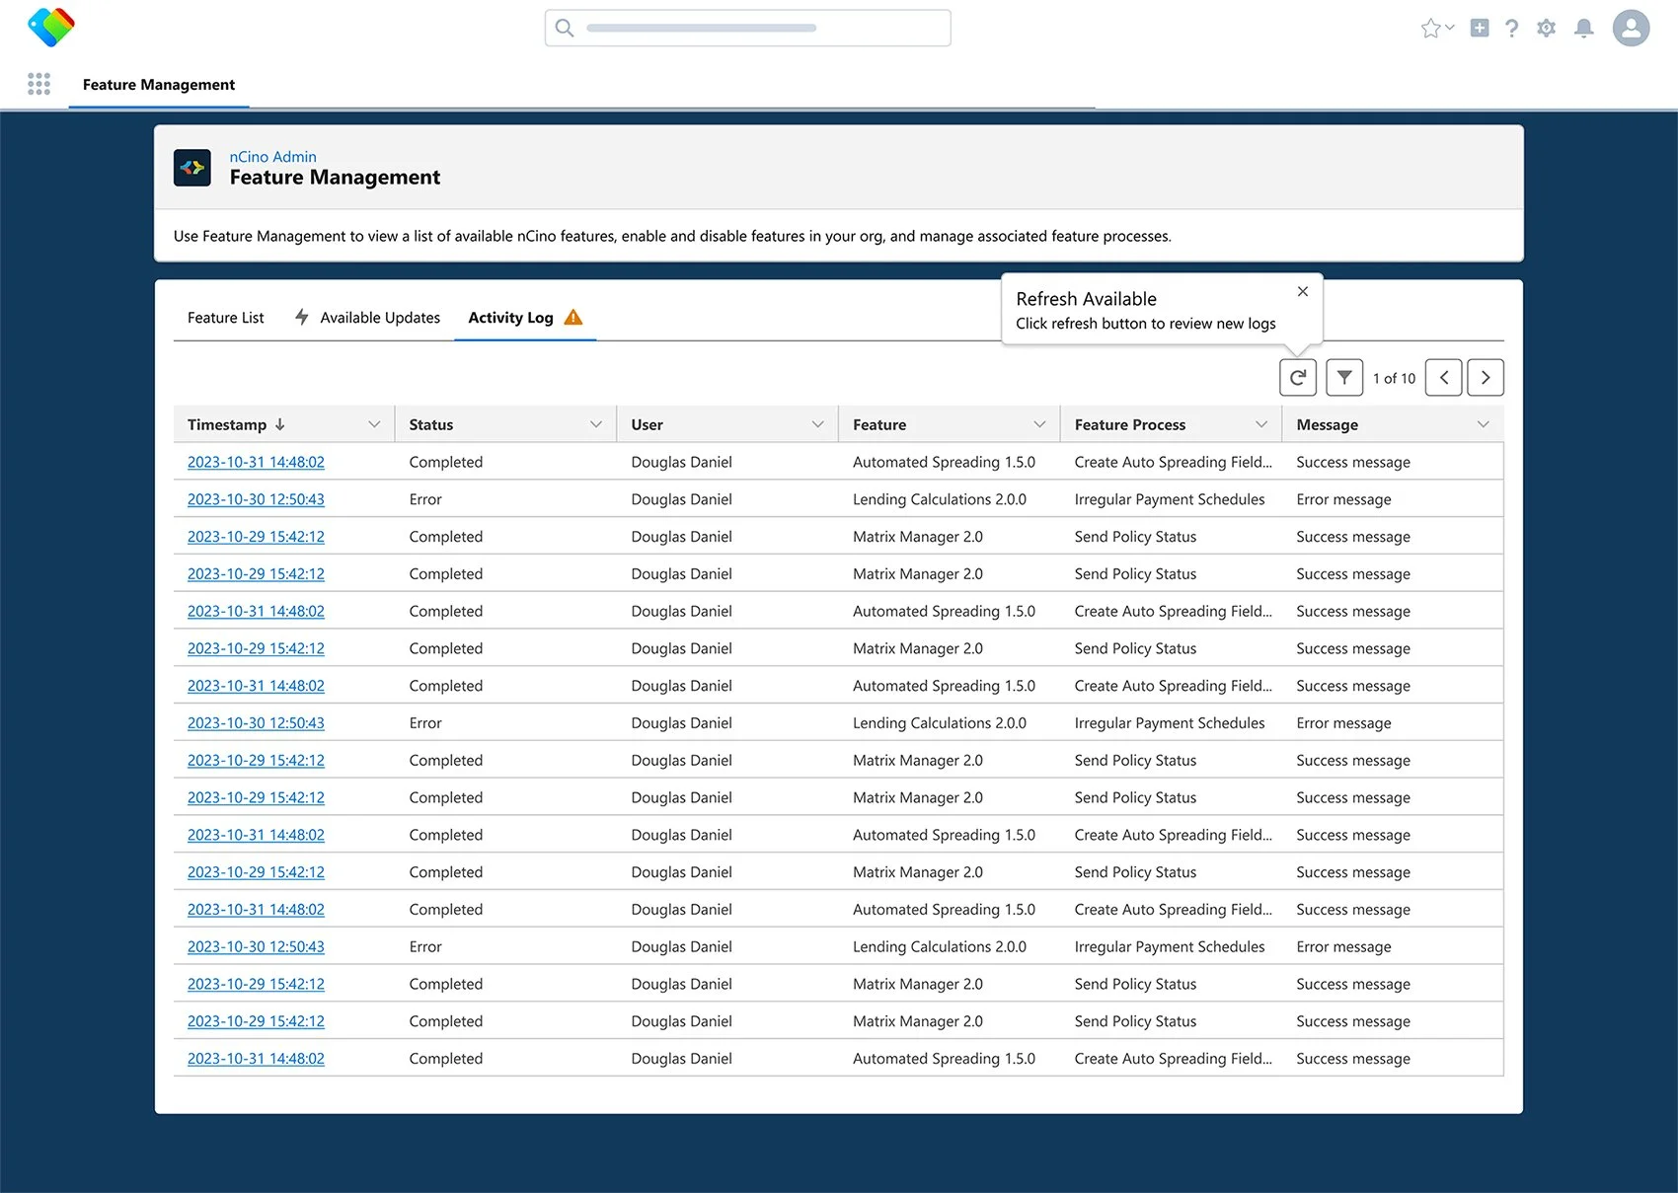Dismiss the Refresh Available popover
1678x1193 pixels.
[1303, 291]
